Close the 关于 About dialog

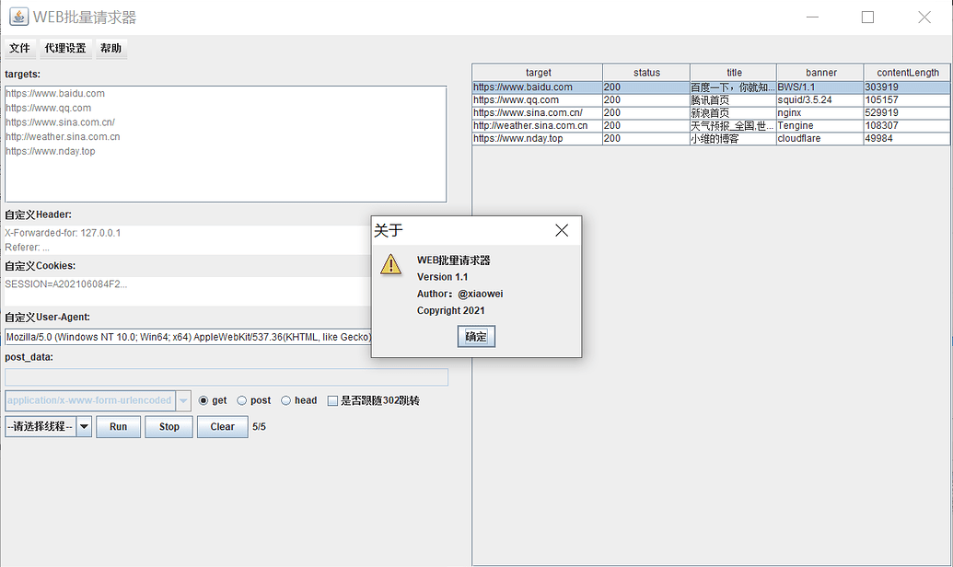(x=562, y=230)
